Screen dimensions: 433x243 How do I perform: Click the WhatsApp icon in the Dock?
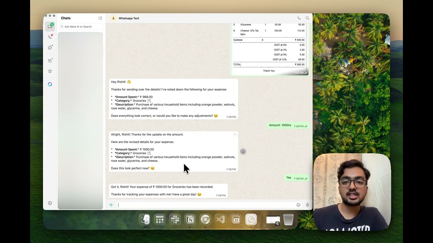tap(251, 220)
